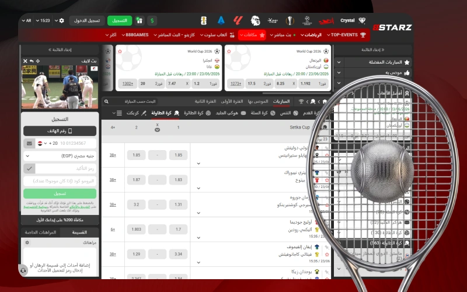Open the AR language dropdown
The image size is (467, 292).
coord(26,20)
